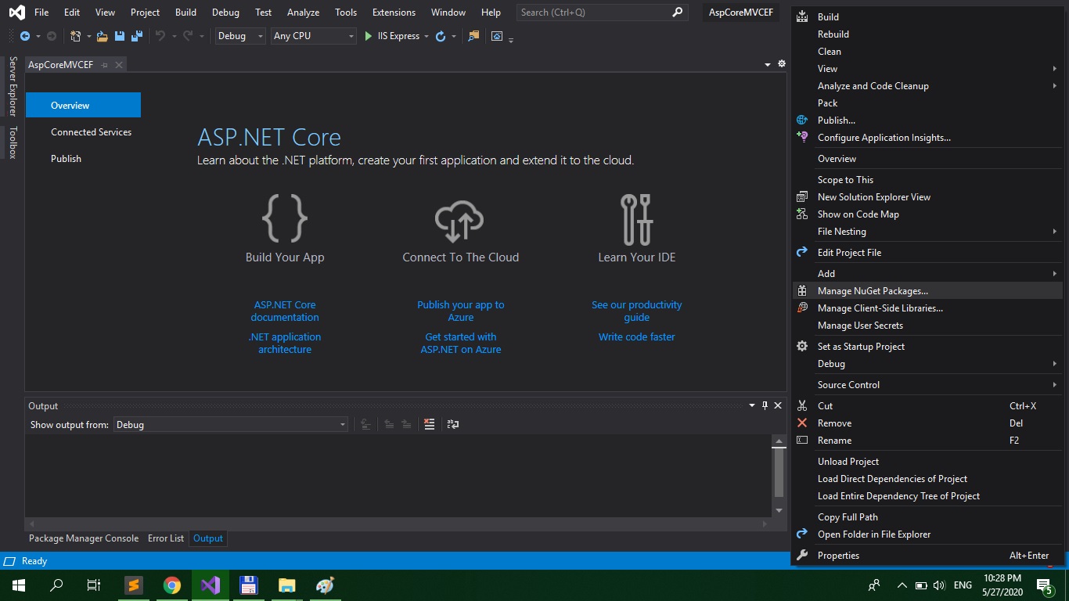The height and width of the screenshot is (601, 1069).
Task: Click the Connect To The Cloud icon
Action: (459, 219)
